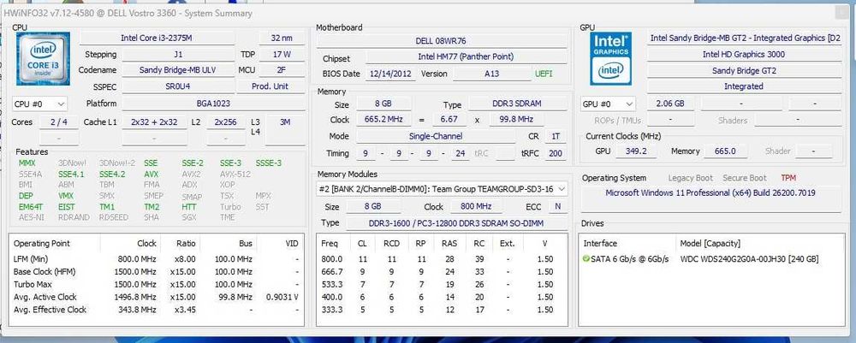Image resolution: width=856 pixels, height=343 pixels.
Task: Click the Intel HM77 (Panther Point) chipset field
Action: [466, 56]
